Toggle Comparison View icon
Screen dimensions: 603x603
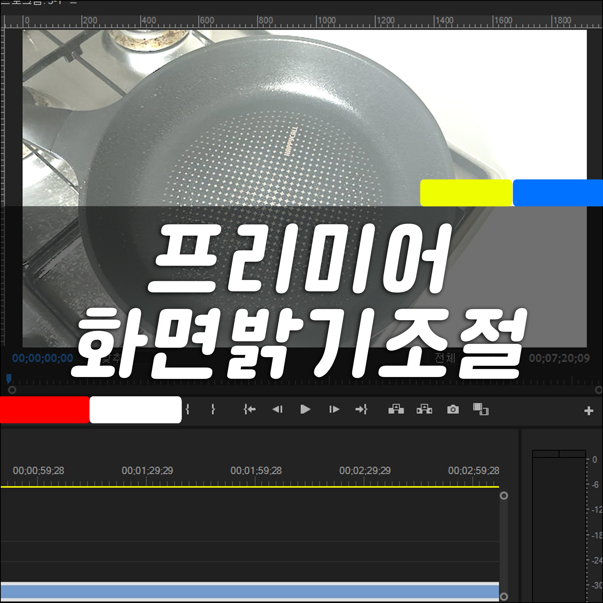click(x=481, y=409)
